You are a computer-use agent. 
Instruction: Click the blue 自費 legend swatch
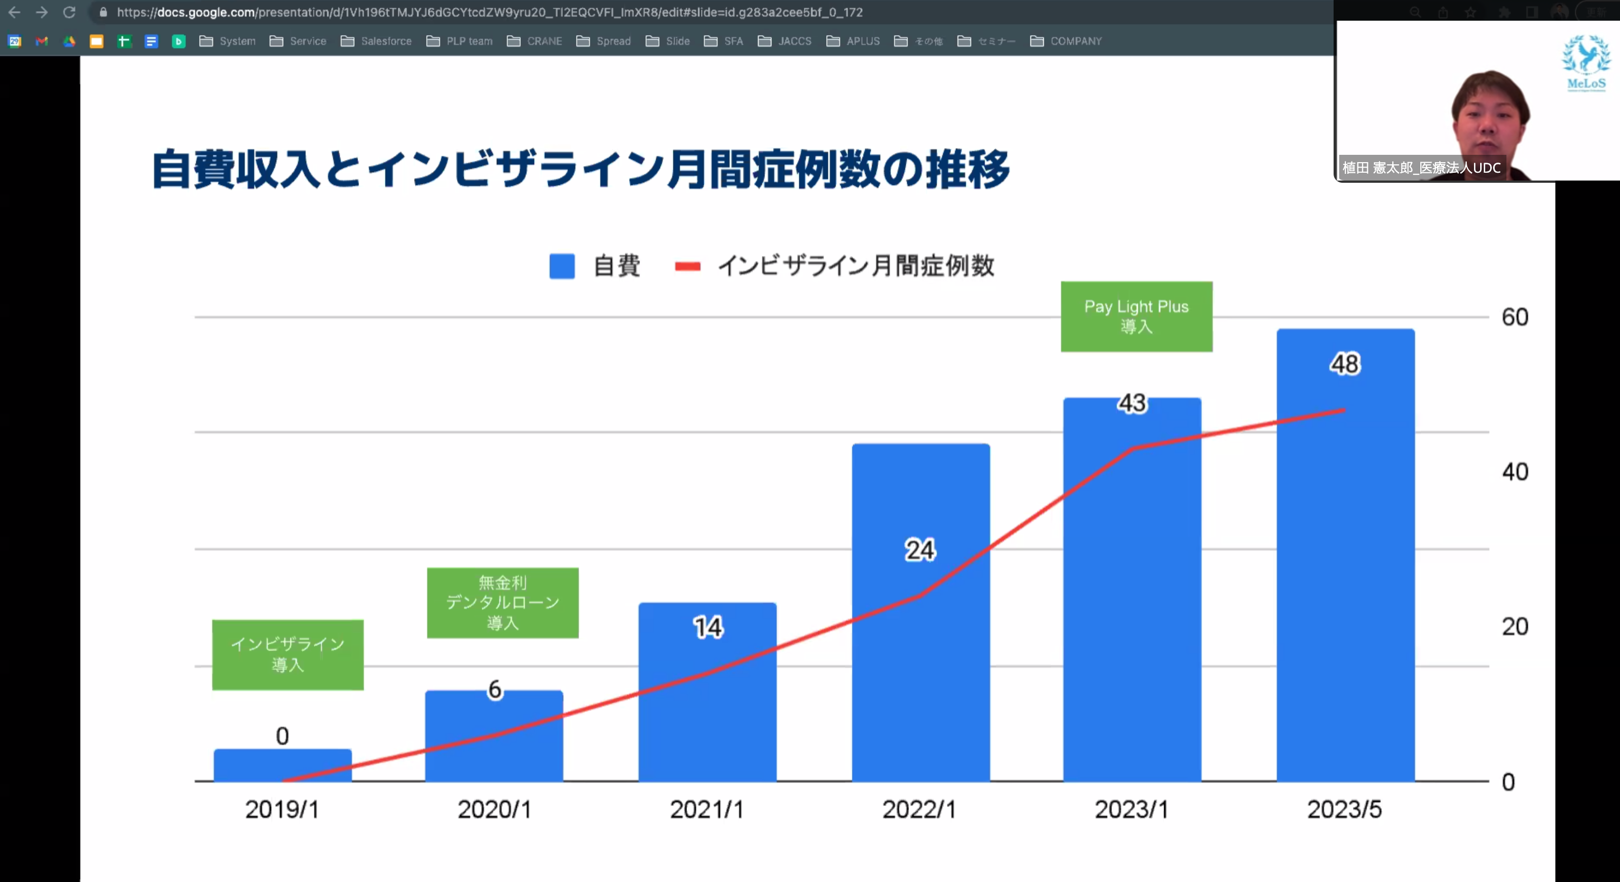[x=562, y=267]
